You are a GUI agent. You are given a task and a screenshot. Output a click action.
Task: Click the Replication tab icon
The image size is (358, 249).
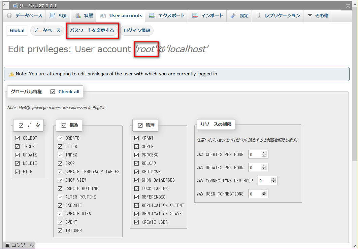pos(259,16)
